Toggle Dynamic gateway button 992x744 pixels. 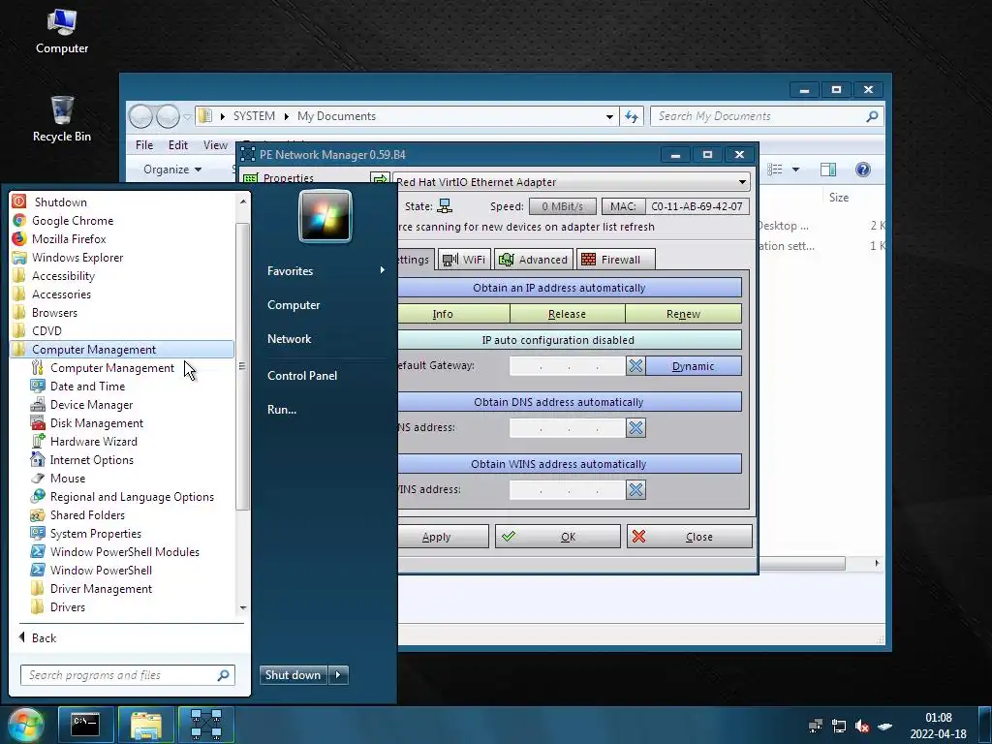click(694, 365)
